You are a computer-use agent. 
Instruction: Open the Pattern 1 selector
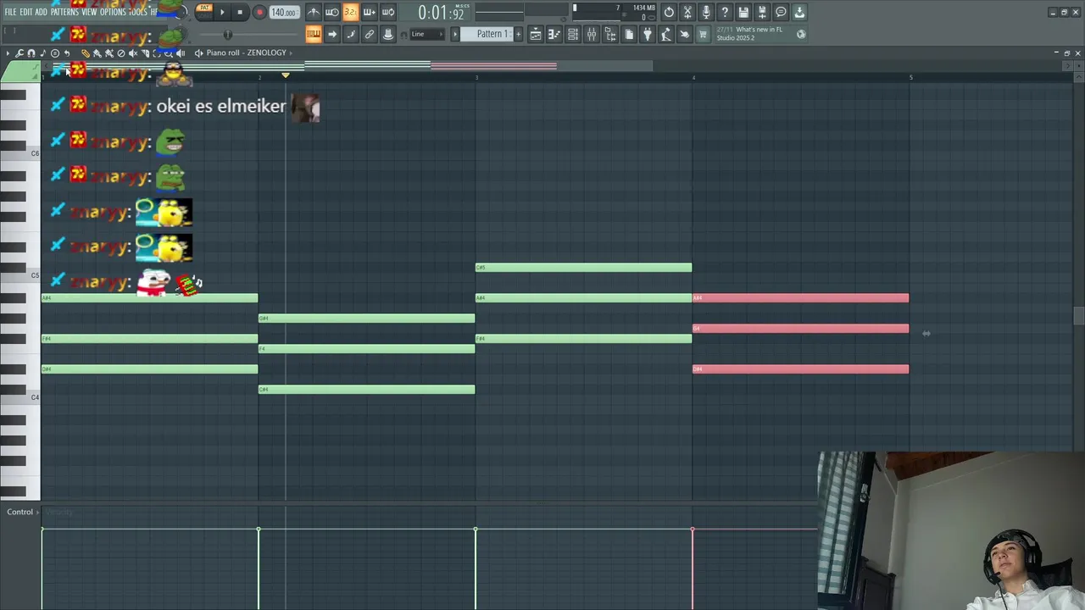tap(492, 34)
